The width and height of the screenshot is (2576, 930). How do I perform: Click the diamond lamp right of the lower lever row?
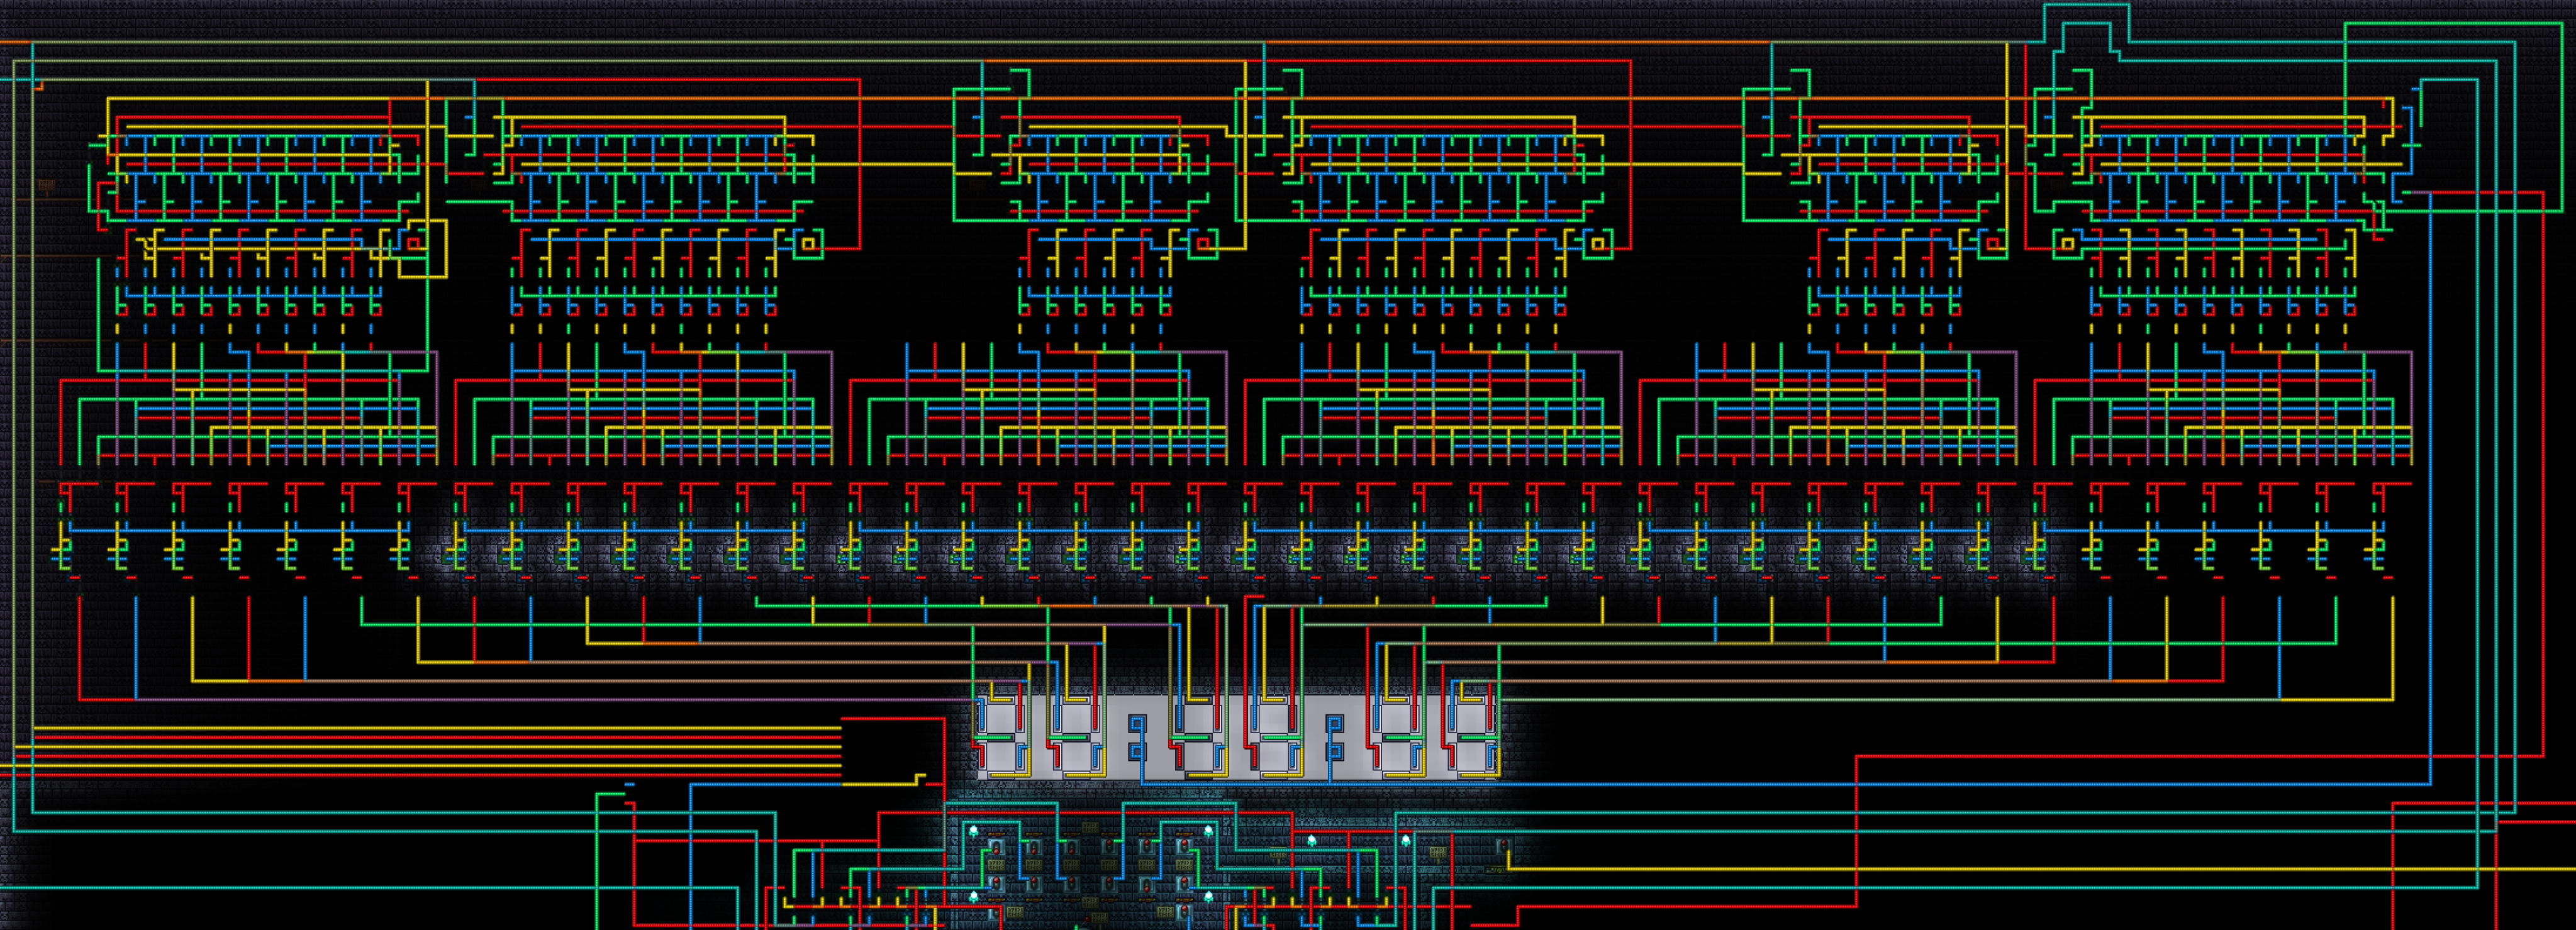coord(1208,897)
